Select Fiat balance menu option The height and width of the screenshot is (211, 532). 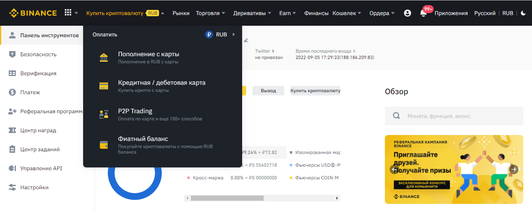coord(163,145)
